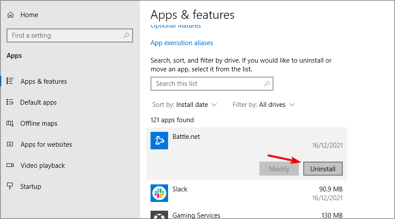This screenshot has height=219, width=395.
Task: Open the Default apps settings page
Action: coord(39,102)
